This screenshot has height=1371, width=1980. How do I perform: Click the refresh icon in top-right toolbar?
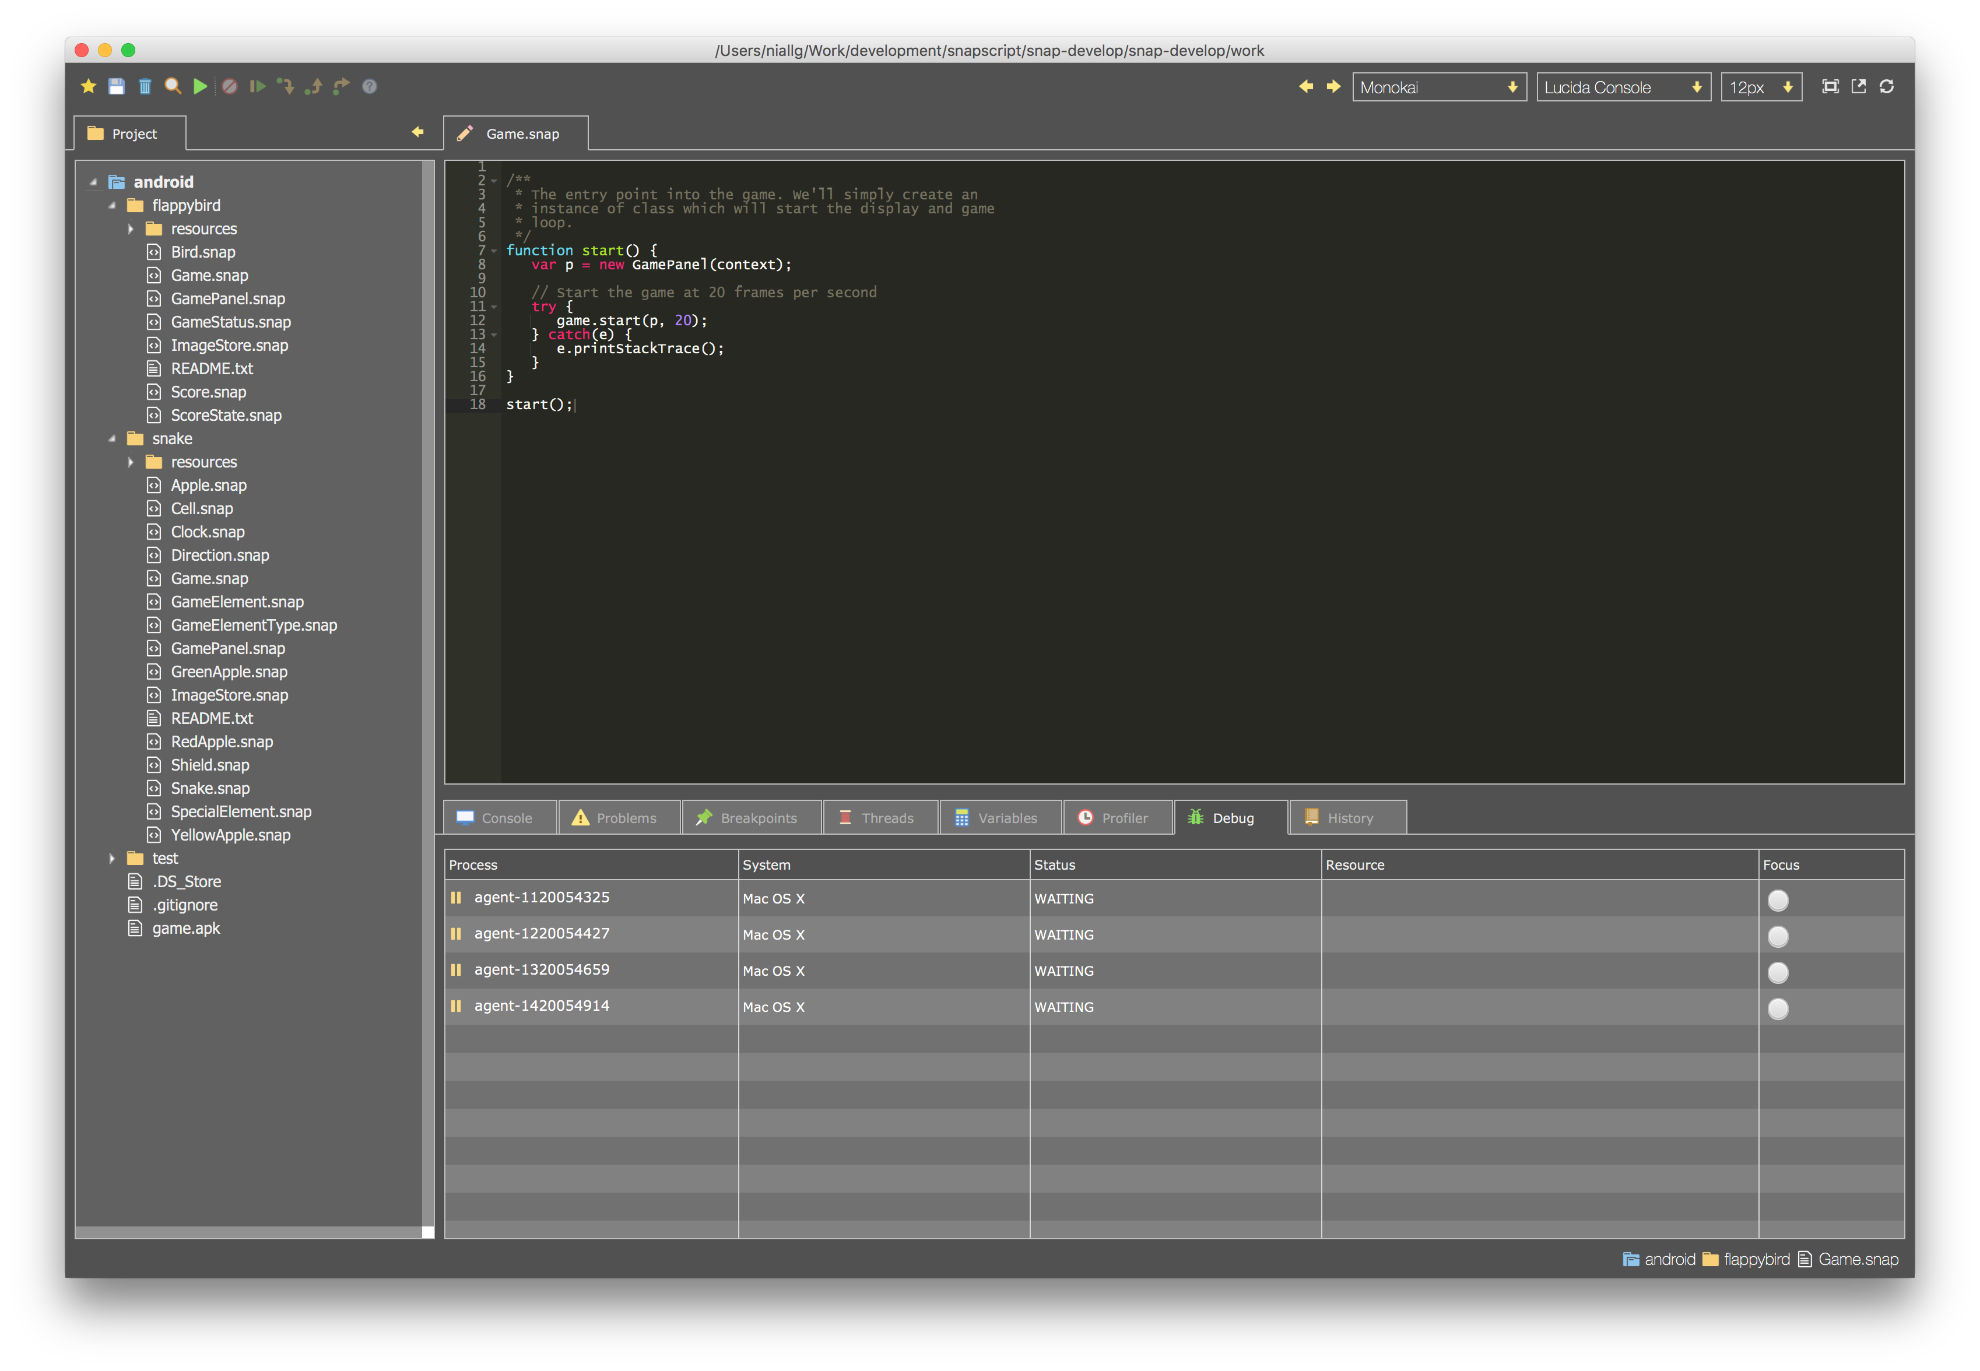click(x=1886, y=86)
